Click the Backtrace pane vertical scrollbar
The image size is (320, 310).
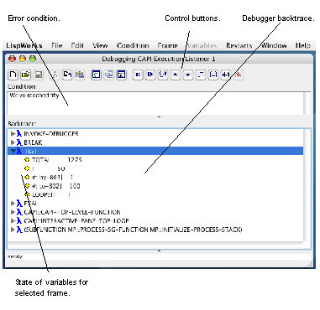coord(307,185)
